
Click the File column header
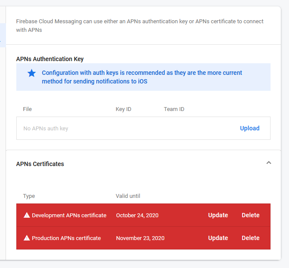[x=27, y=109]
